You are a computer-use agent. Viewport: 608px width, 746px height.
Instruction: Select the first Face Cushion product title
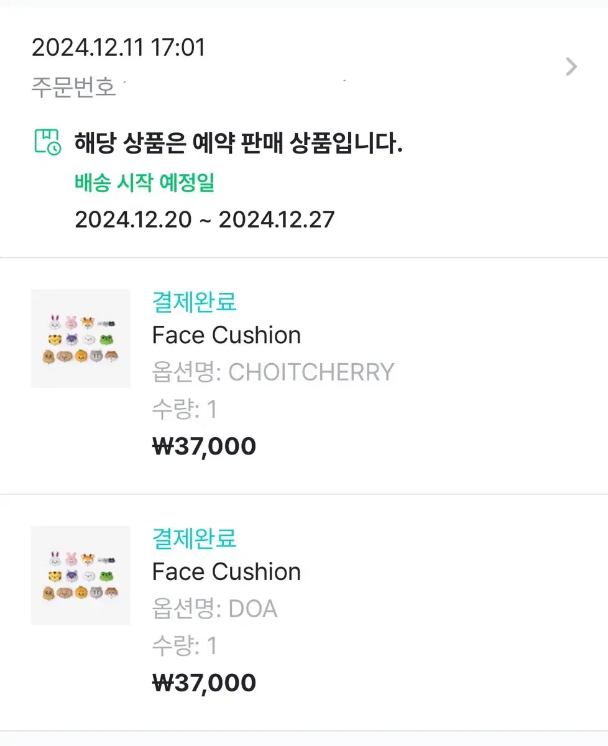click(226, 335)
